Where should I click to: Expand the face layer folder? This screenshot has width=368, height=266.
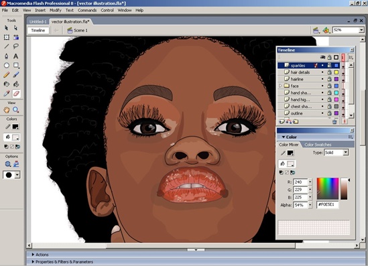280,86
